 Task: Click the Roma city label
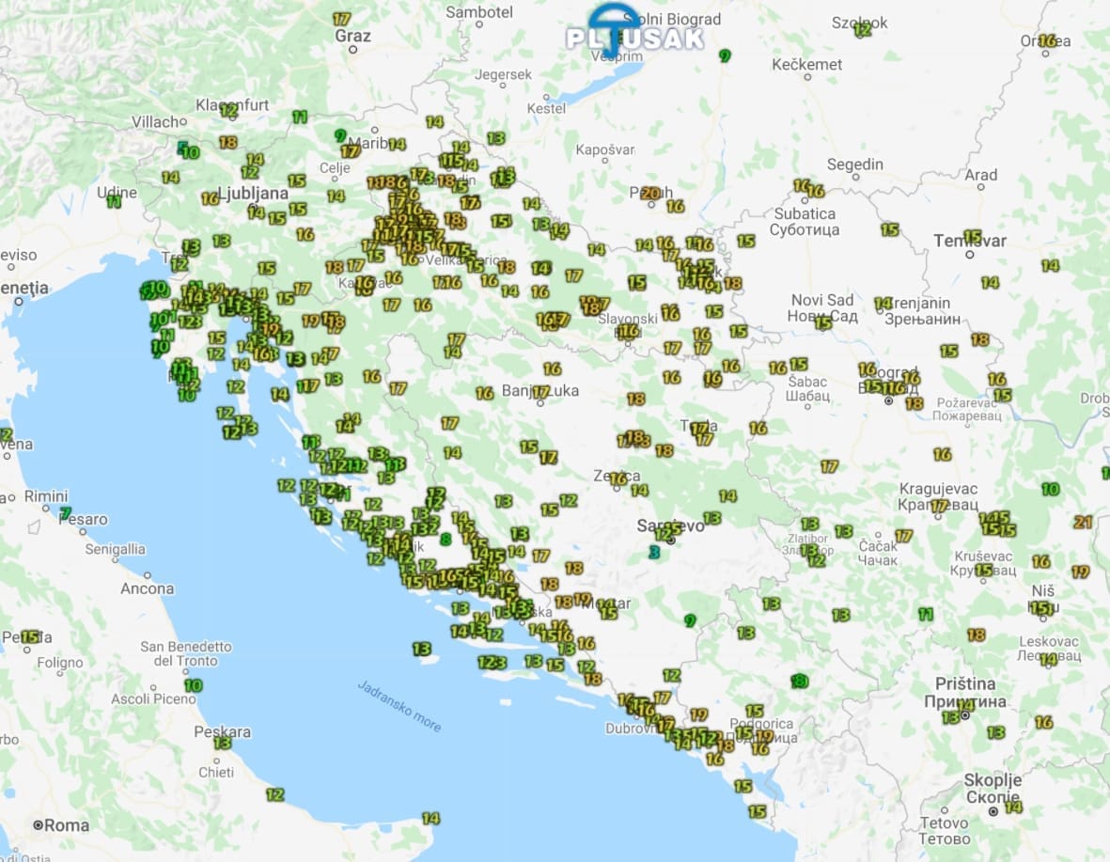tap(67, 825)
